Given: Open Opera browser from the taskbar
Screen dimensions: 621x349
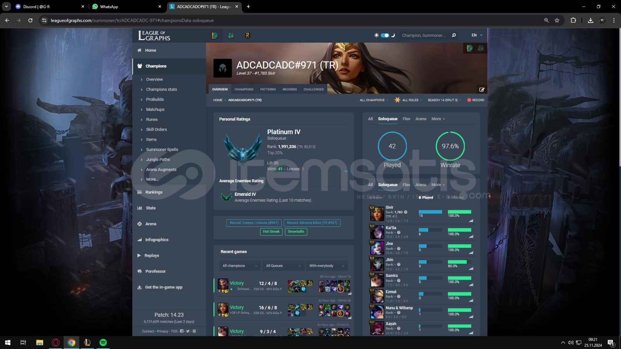Looking at the screenshot, I should pyautogui.click(x=56, y=342).
